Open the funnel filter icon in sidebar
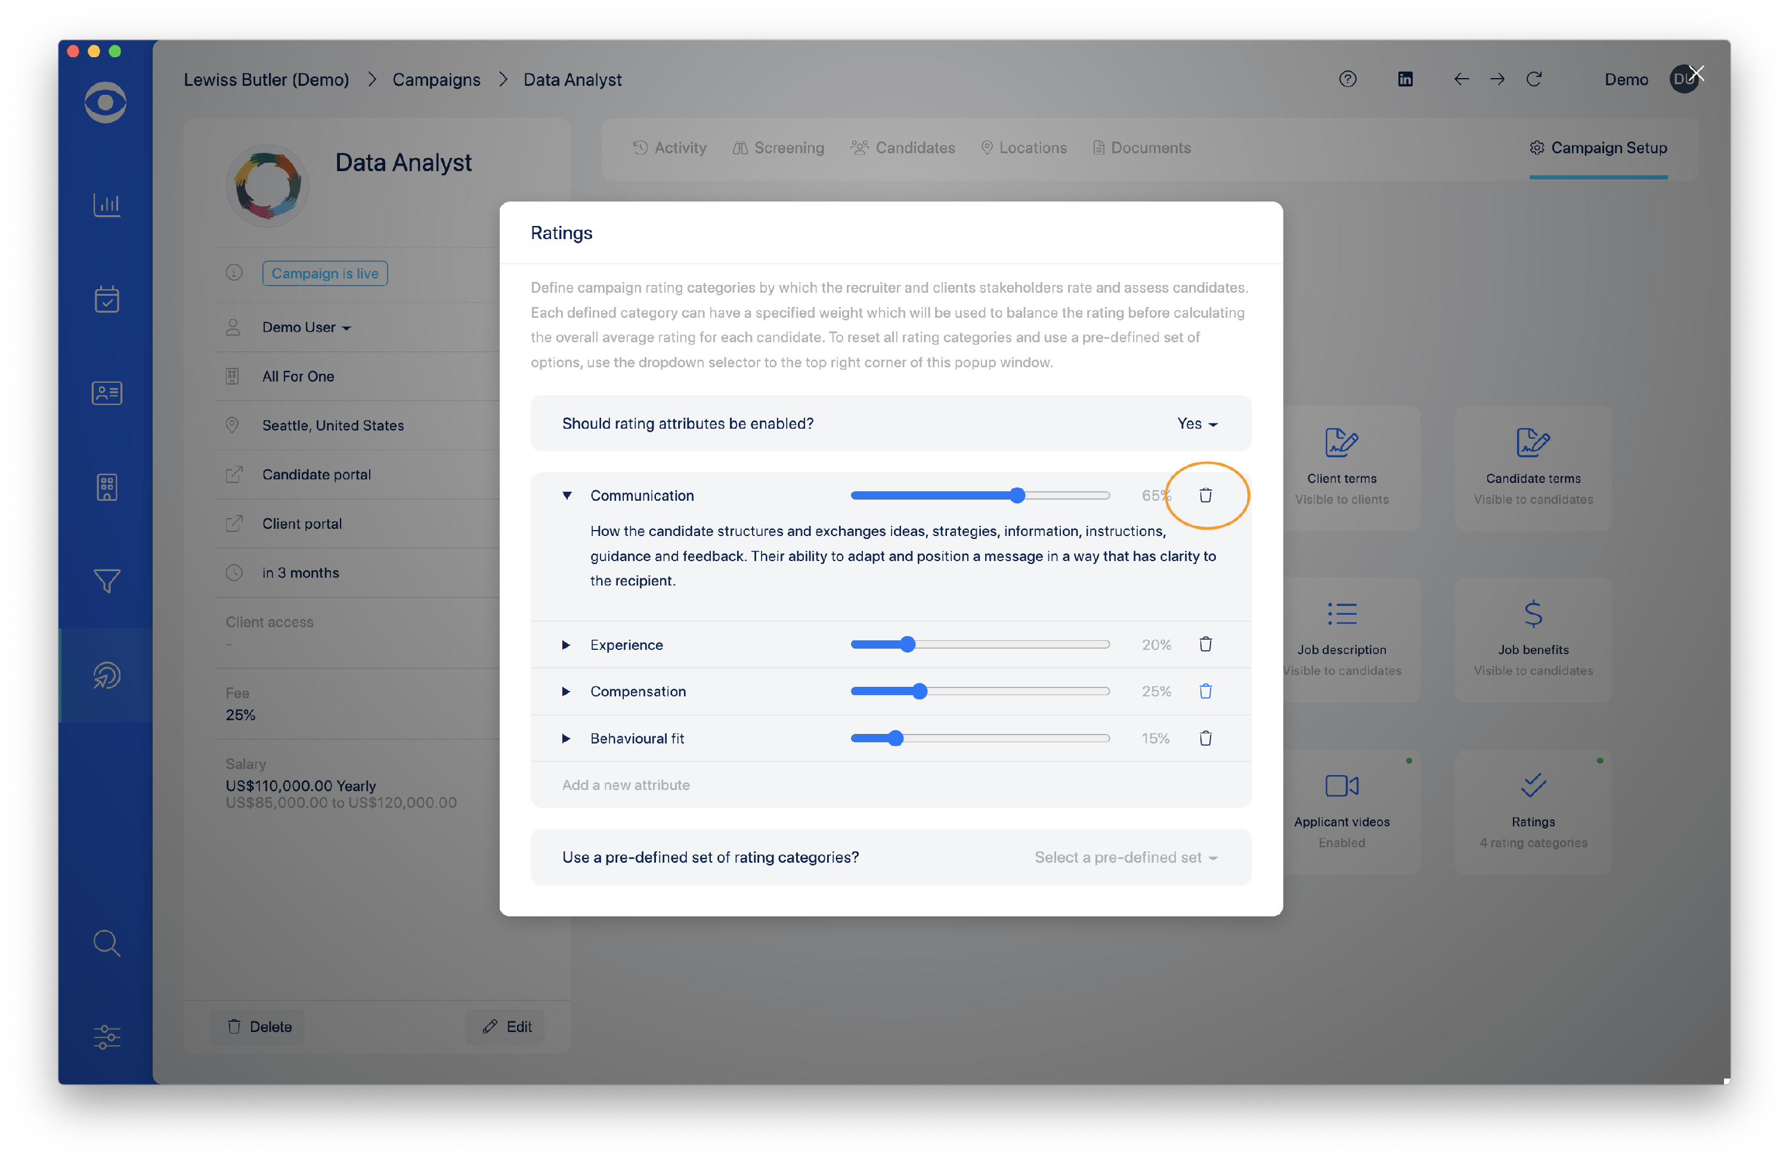The height and width of the screenshot is (1162, 1789). click(x=106, y=580)
